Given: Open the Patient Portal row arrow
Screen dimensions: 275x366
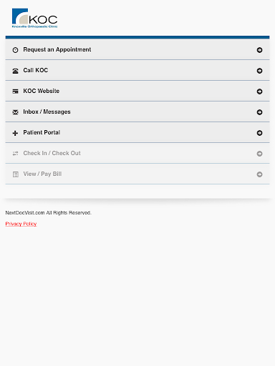Looking at the screenshot, I should point(259,133).
